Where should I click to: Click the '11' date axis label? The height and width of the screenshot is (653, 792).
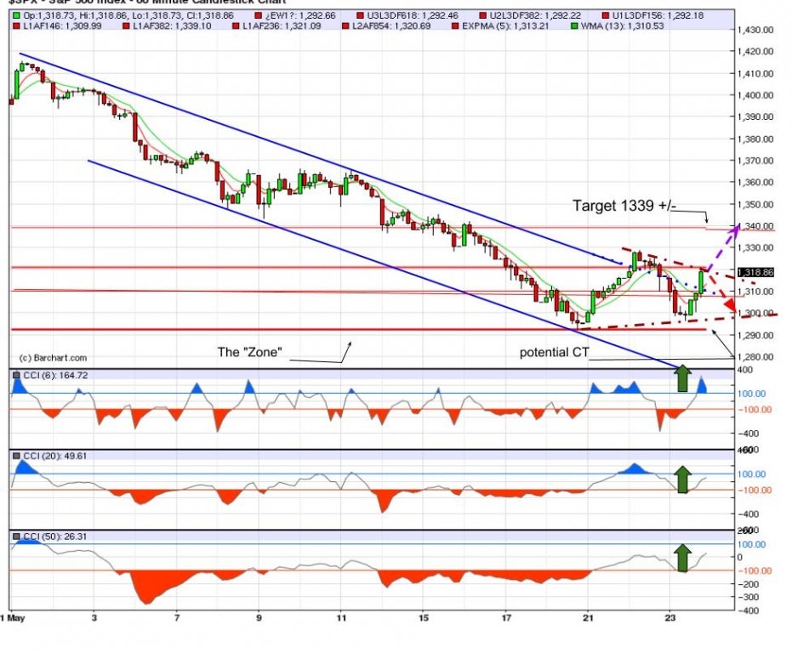[341, 618]
